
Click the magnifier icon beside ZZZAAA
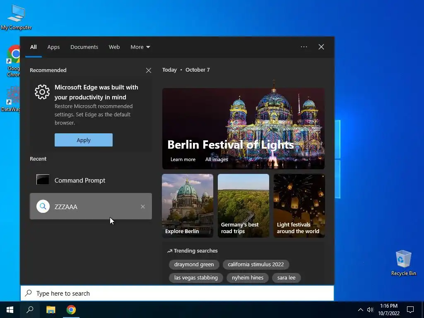click(43, 206)
